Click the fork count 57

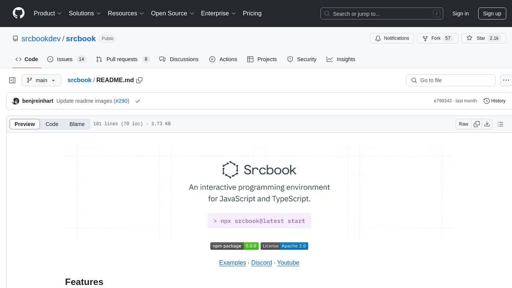coord(448,38)
